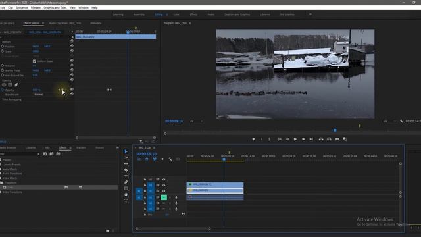The image size is (421, 237).
Task: Toggle linked selection in timeline
Action: pos(155,159)
